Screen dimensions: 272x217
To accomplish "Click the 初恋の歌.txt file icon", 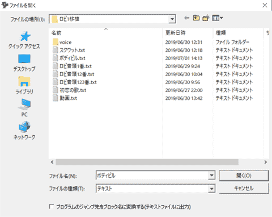I will coord(56,90).
